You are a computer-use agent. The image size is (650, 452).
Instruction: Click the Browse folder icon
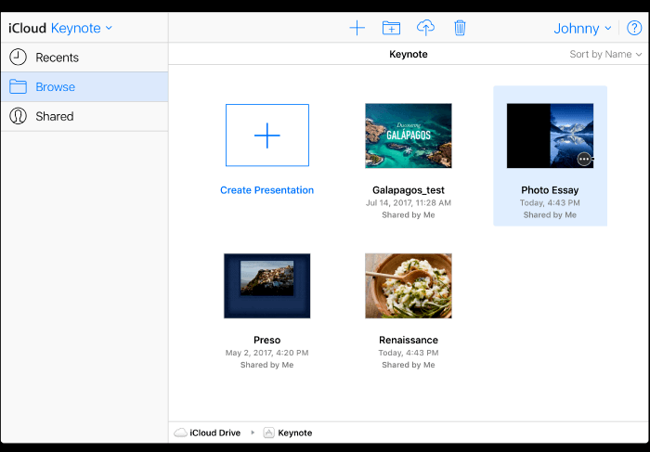[18, 86]
